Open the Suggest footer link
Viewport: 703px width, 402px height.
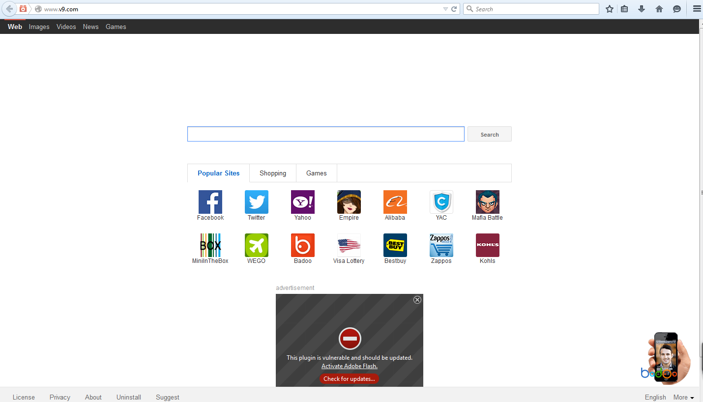click(168, 397)
